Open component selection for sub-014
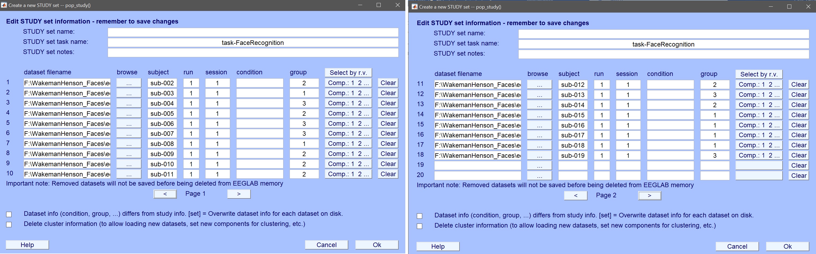Screen dimensions: 816x254 click(x=759, y=105)
